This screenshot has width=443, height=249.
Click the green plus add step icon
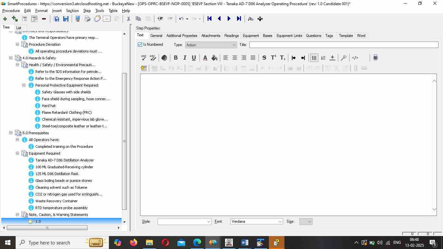[x=5, y=19]
